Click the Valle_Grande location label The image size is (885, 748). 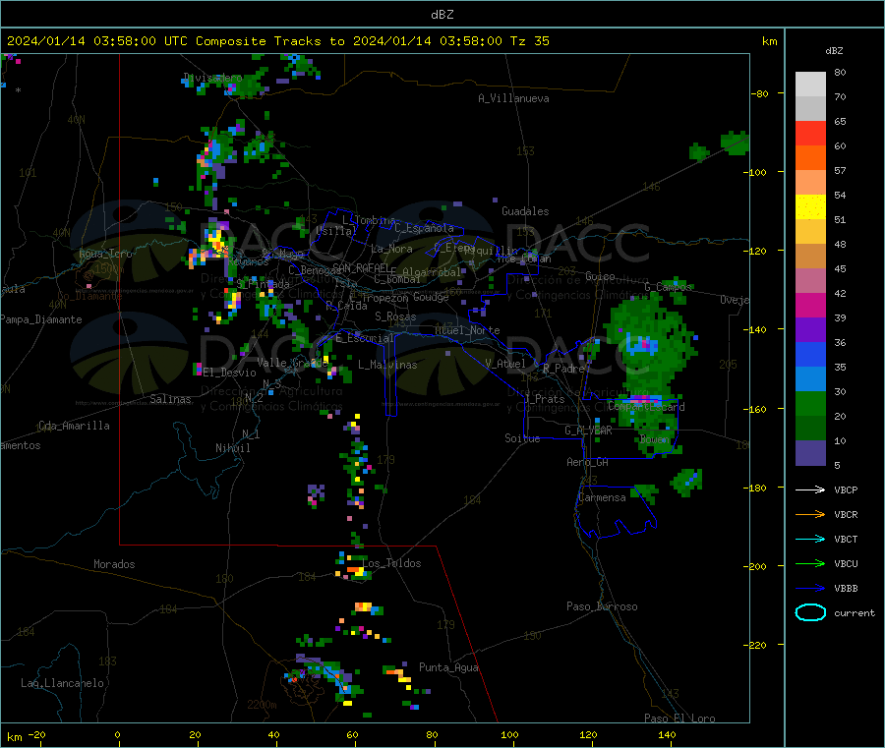pyautogui.click(x=292, y=362)
